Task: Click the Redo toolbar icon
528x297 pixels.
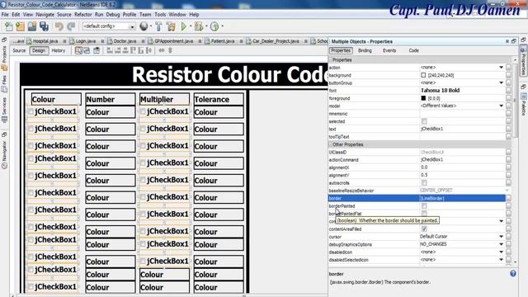Action: (x=71, y=26)
